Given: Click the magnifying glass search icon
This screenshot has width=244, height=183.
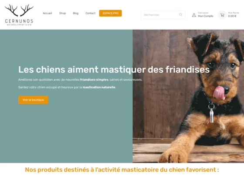Looking at the screenshot, I should (180, 15).
